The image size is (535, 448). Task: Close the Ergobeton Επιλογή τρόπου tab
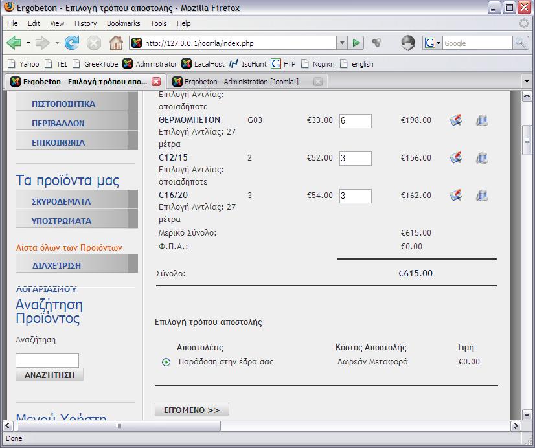click(x=156, y=82)
